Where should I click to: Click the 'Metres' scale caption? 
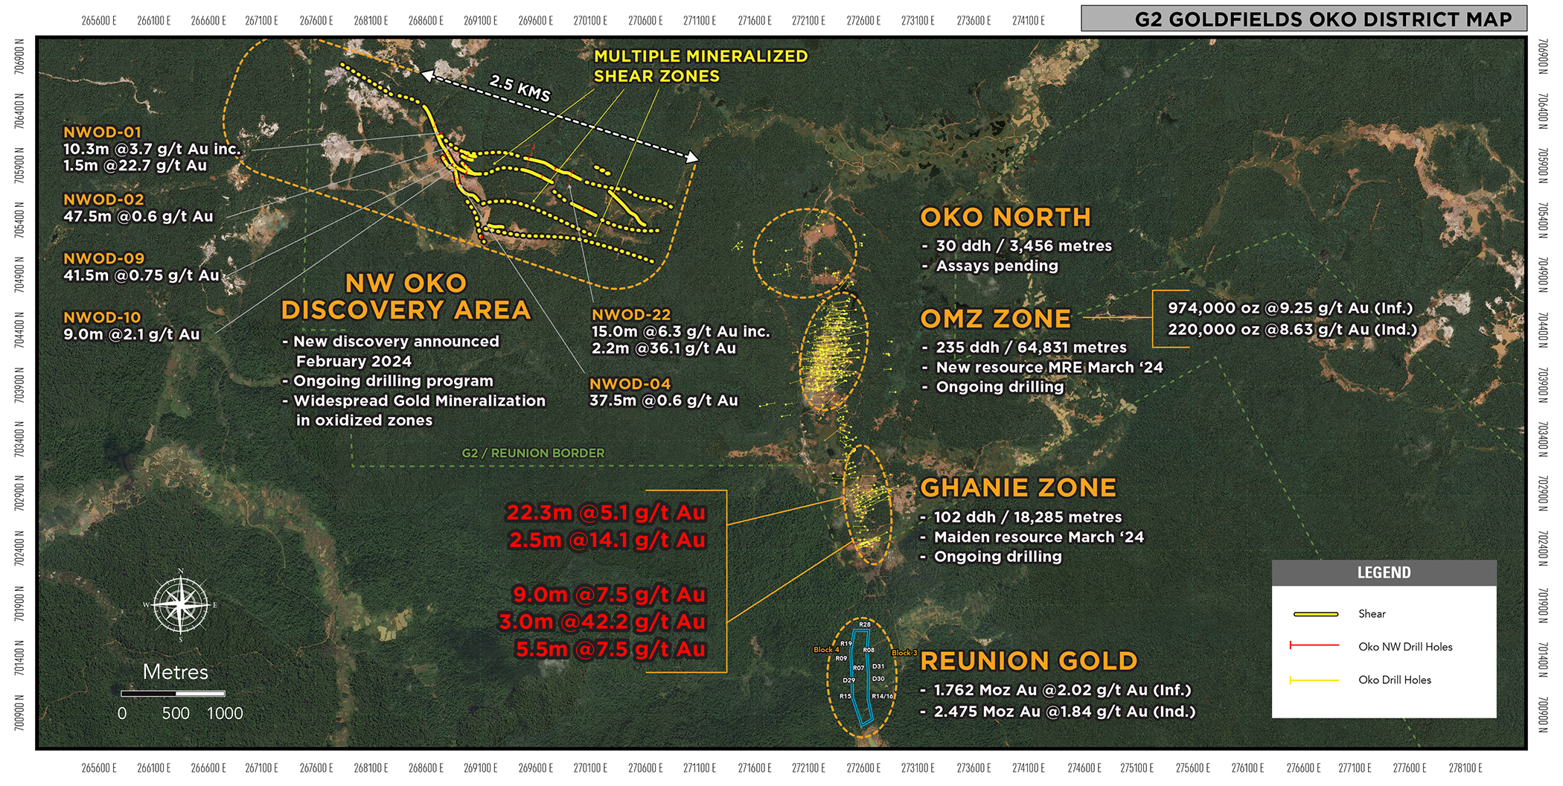pyautogui.click(x=176, y=672)
